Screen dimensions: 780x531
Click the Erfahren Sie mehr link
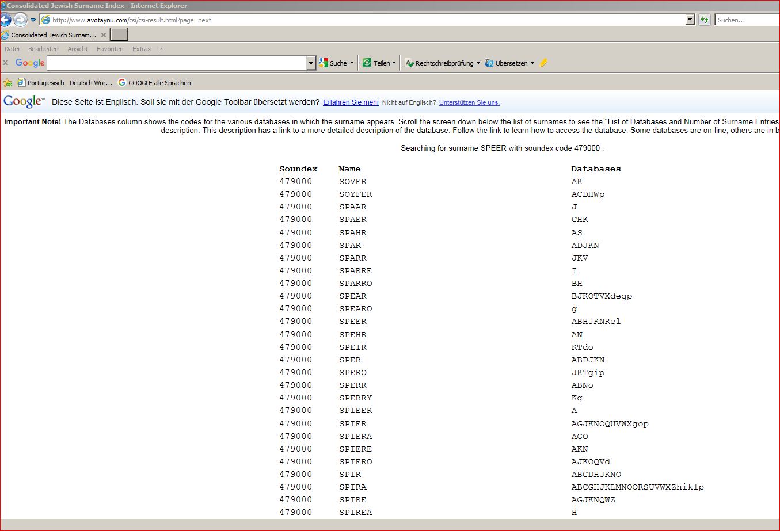click(351, 102)
